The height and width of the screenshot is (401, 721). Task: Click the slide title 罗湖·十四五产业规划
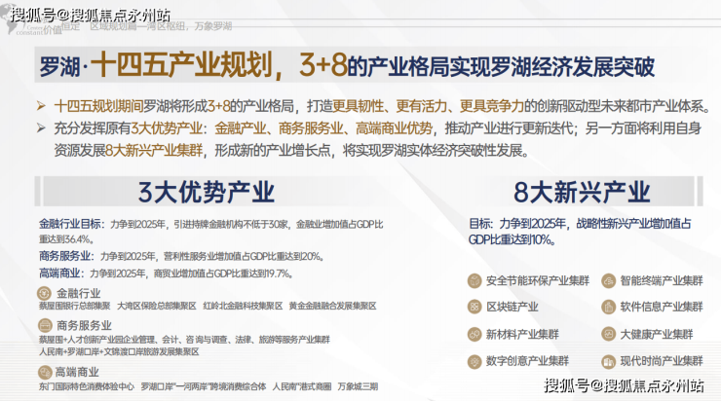[x=156, y=65]
